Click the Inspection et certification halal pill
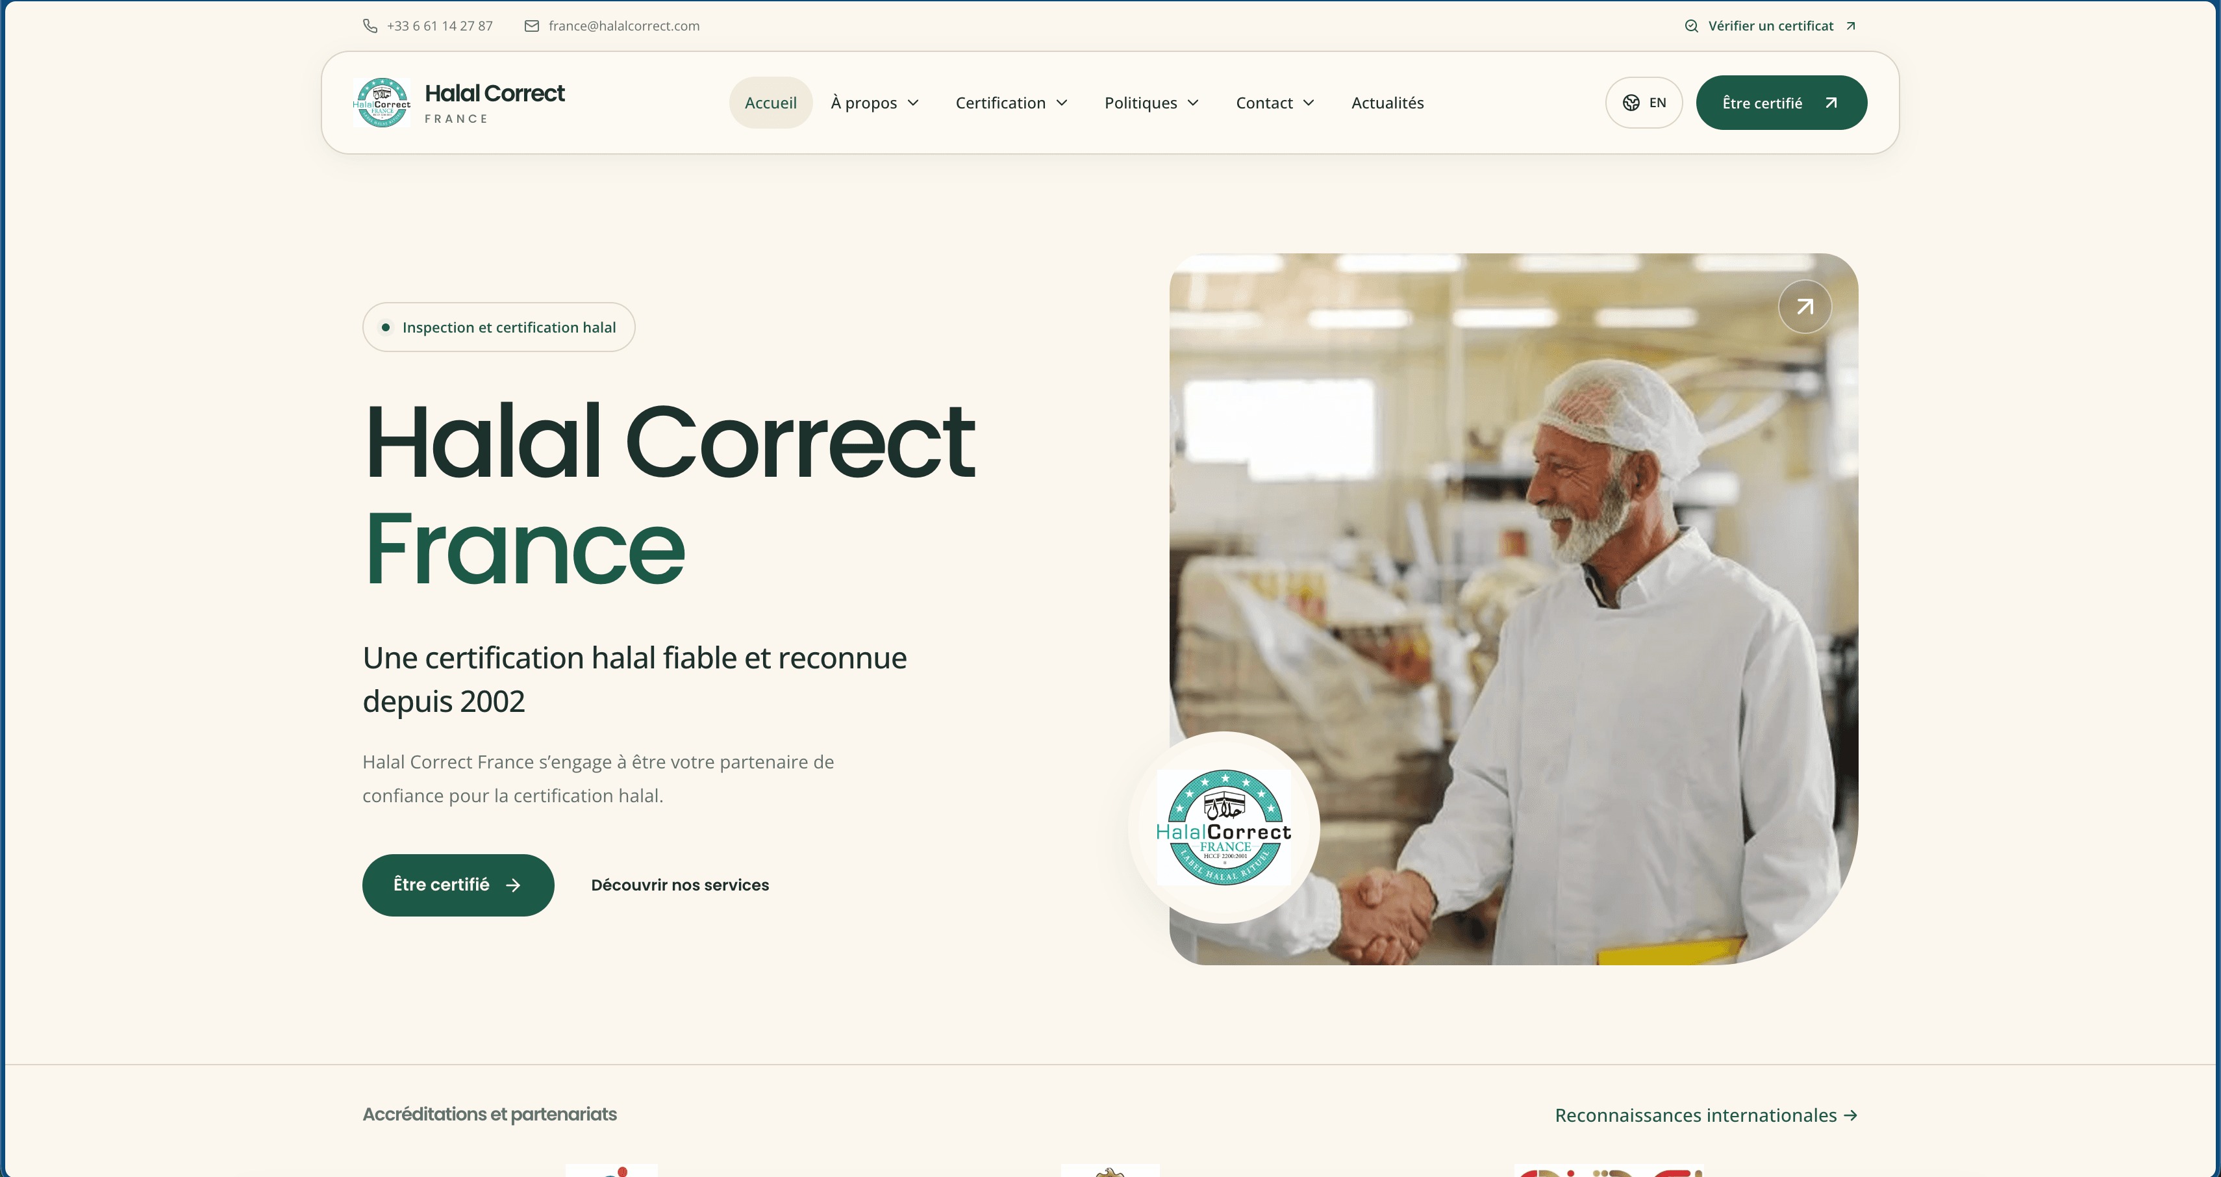2221x1177 pixels. tap(498, 327)
